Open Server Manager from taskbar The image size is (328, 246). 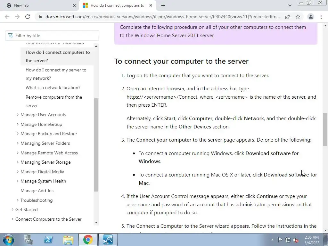pyautogui.click(x=29, y=240)
